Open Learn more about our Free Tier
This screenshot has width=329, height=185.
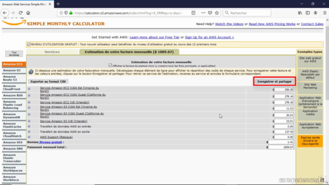pos(154,38)
